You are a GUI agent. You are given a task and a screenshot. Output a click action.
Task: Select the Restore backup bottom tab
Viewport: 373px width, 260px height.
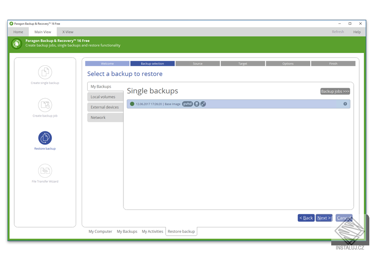tap(181, 232)
